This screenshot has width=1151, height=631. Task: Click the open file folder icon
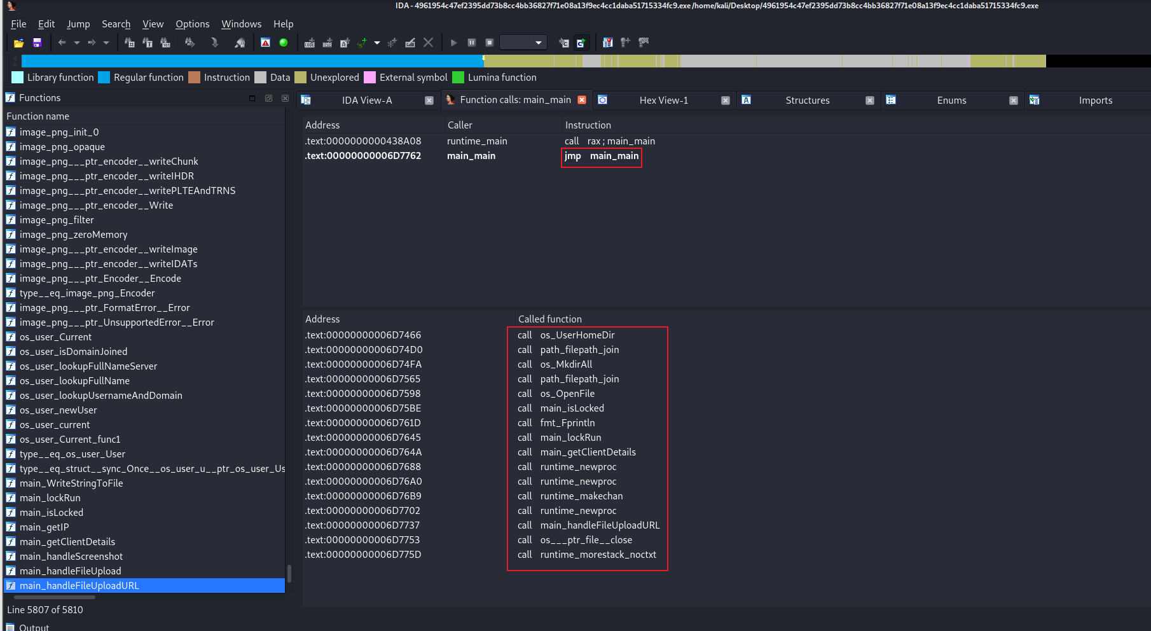pyautogui.click(x=18, y=43)
